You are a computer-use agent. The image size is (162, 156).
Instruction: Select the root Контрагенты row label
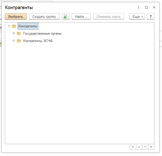[x=28, y=26]
